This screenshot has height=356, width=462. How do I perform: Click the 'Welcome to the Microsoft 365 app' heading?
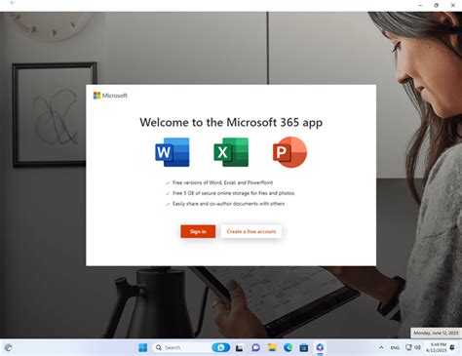click(231, 122)
